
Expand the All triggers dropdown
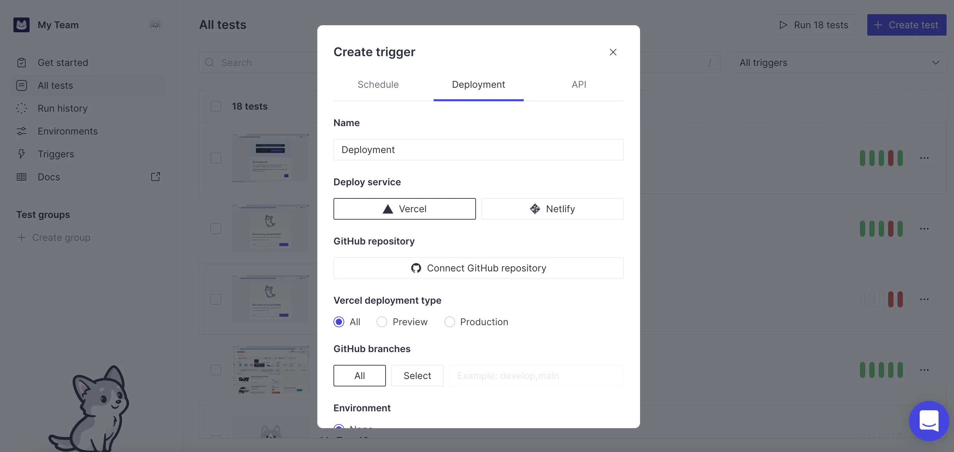pyautogui.click(x=838, y=63)
